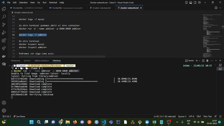224x126 pixels.
Task: Click text 'docker inspect mysql' line
Action: [x=31, y=44]
